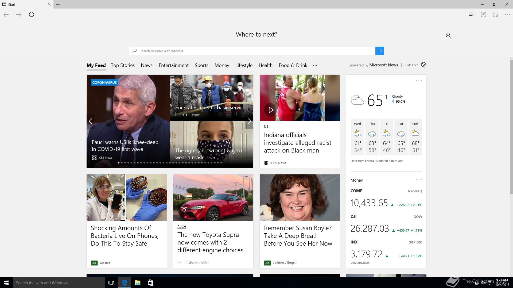This screenshot has height=288, width=513.
Task: Open the Food & Drink tab
Action: coord(293,65)
